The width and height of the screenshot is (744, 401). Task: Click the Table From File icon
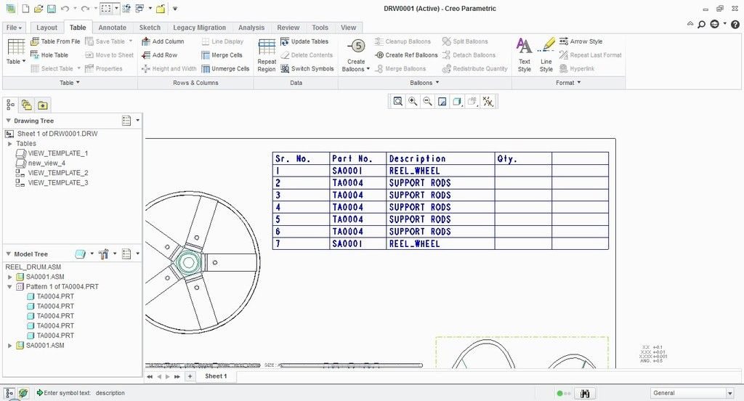coord(35,41)
